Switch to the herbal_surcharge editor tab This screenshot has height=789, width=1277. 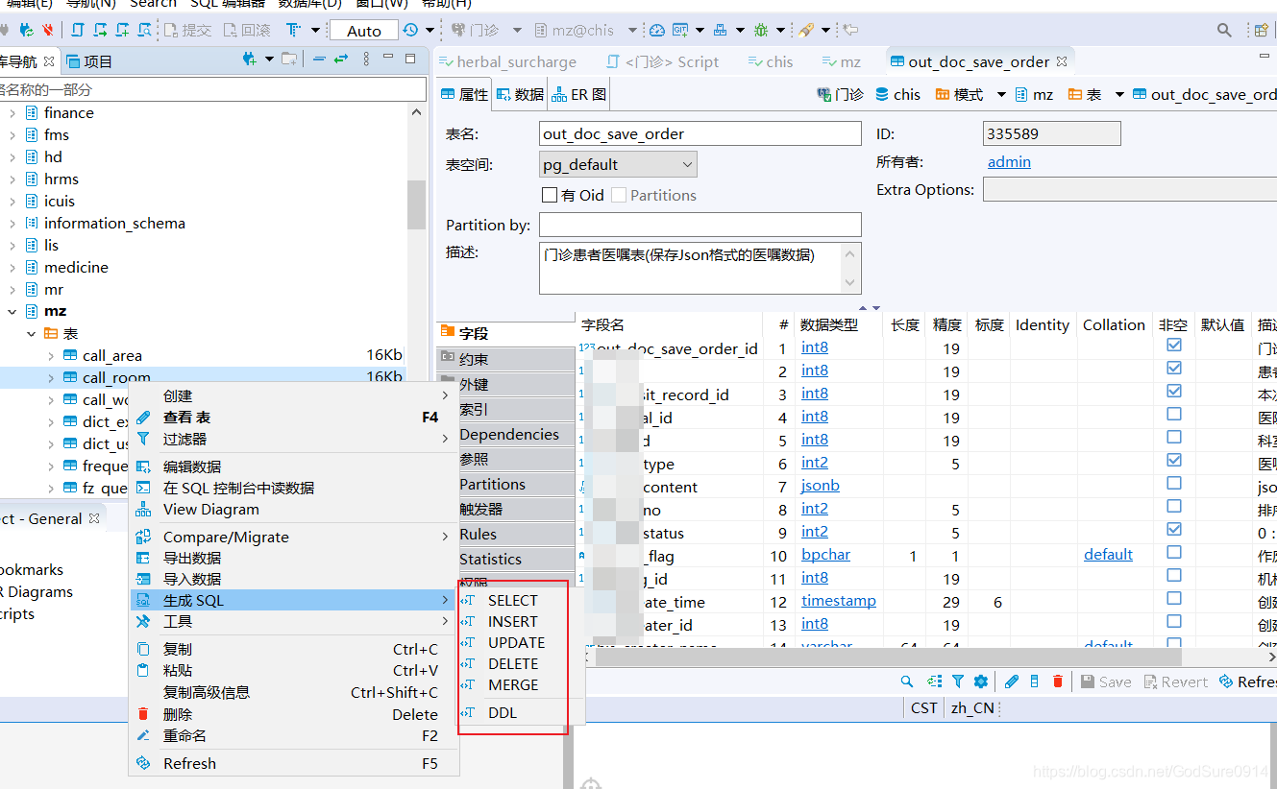tap(507, 61)
